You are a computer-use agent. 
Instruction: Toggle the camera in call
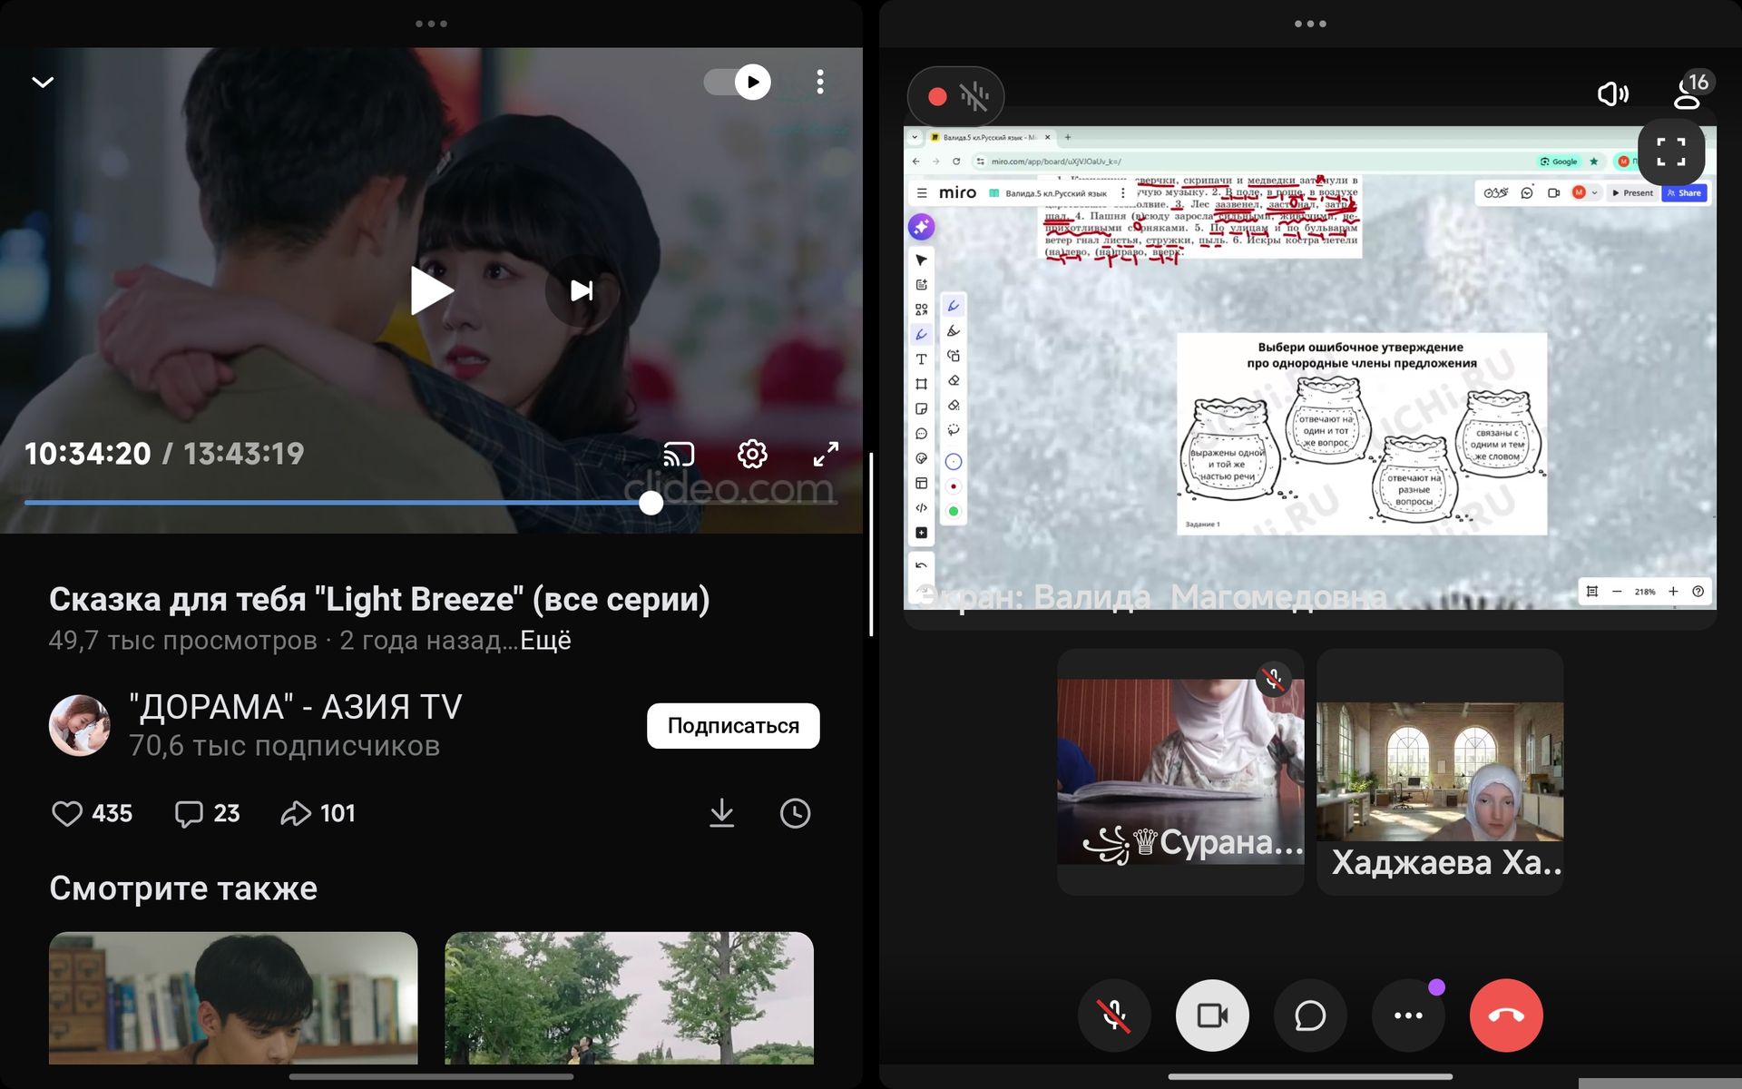tap(1212, 1015)
